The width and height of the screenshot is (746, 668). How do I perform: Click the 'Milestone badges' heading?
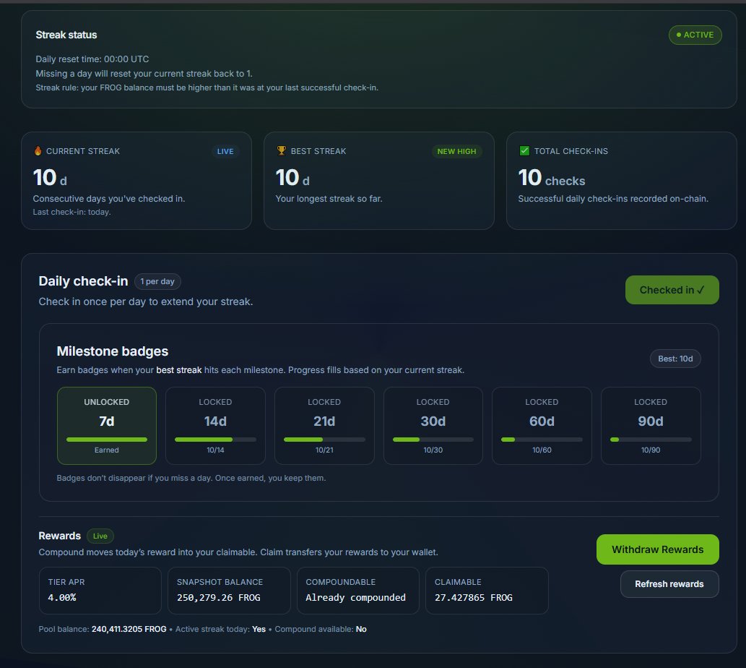(112, 351)
